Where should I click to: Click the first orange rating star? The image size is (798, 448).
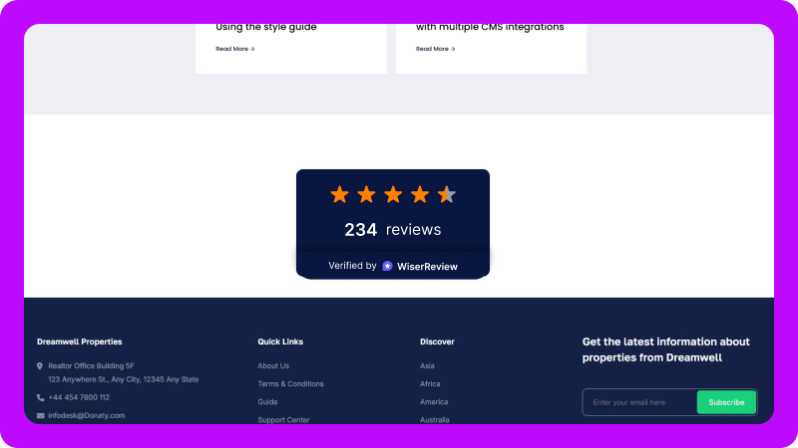pos(340,194)
